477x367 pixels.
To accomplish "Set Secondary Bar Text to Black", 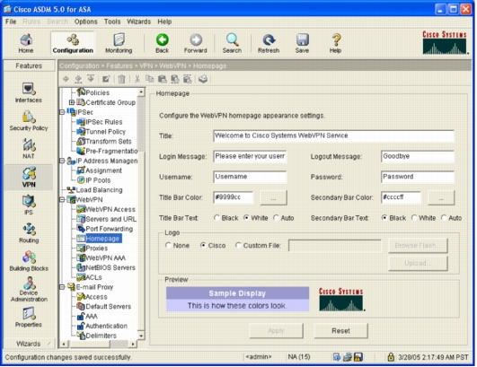I will [x=384, y=218].
